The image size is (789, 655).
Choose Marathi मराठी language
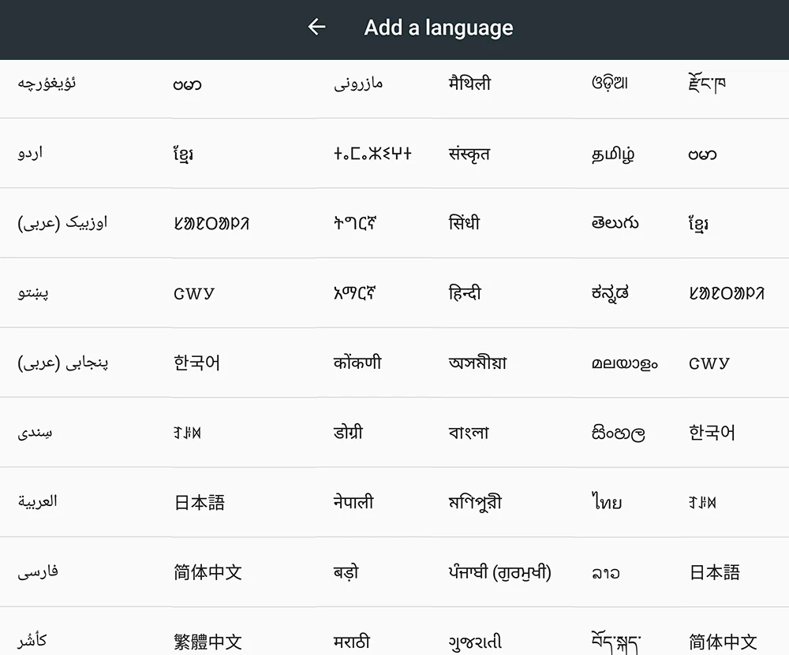[352, 642]
